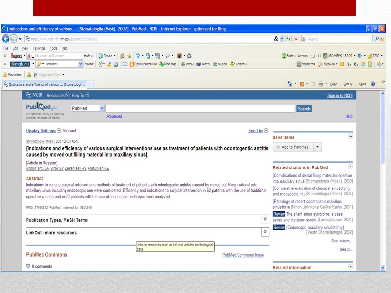This screenshot has width=391, height=293.
Task: Expand LinkOut - more resources section
Action: coord(265,232)
